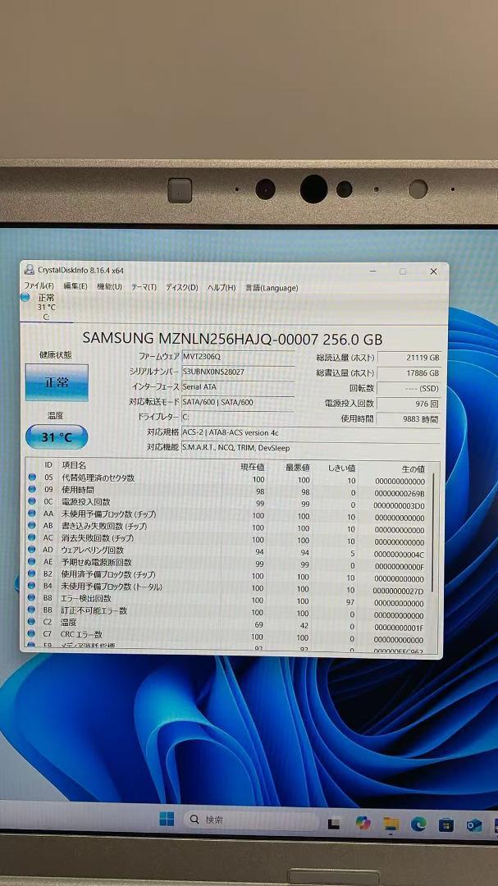
Task: Open the ヘルプ(H) menu
Action: pyautogui.click(x=221, y=288)
